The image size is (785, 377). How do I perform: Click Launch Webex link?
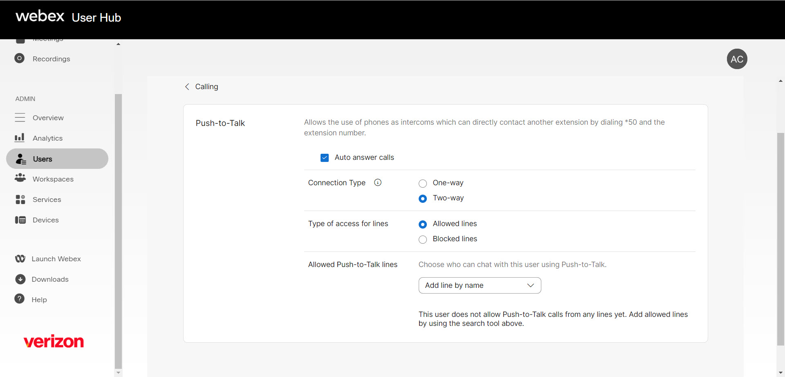56,259
